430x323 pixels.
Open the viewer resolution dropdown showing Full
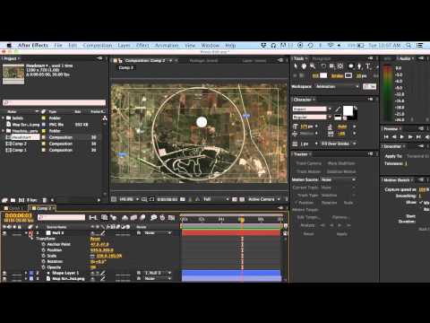point(216,199)
